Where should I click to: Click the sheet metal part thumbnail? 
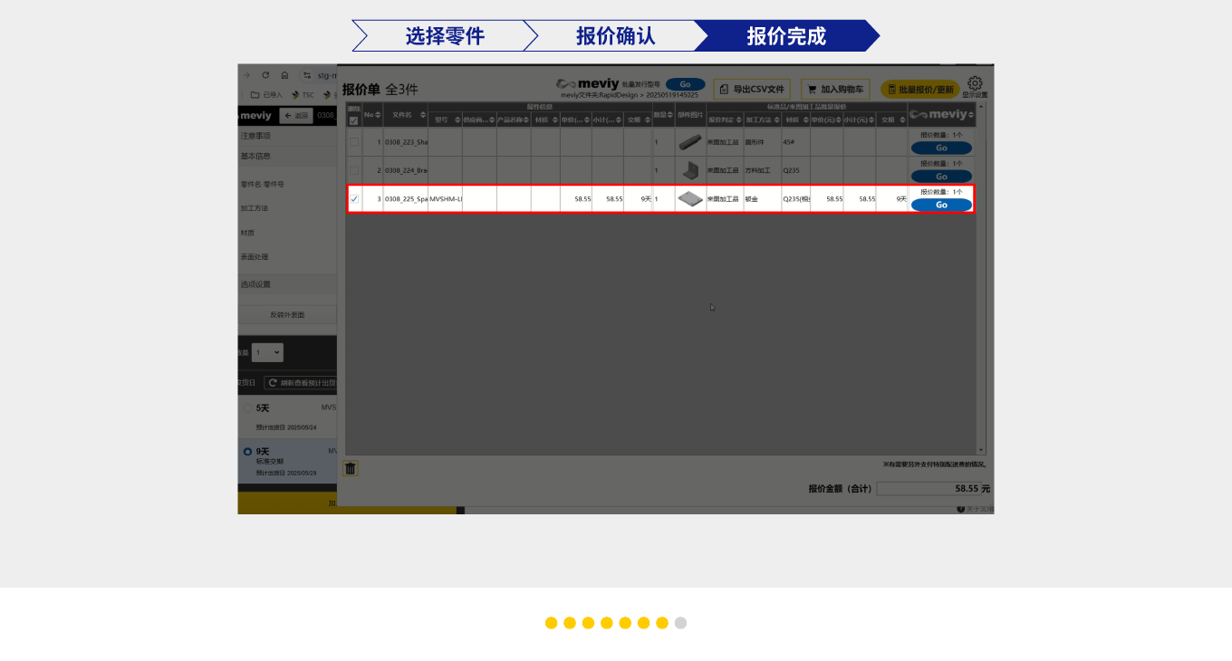click(690, 199)
